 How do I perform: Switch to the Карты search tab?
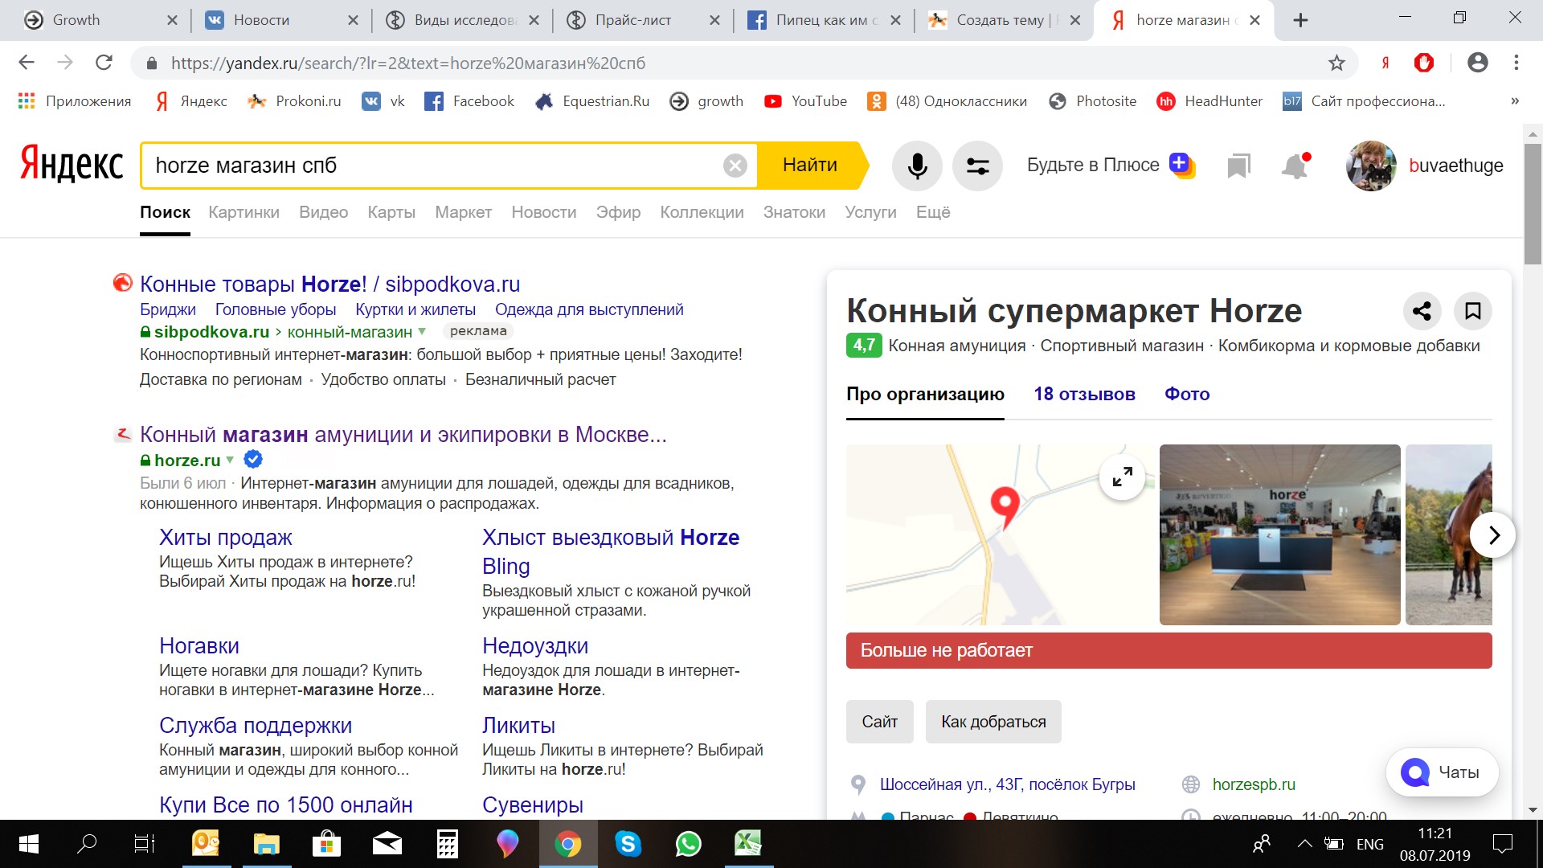click(391, 212)
